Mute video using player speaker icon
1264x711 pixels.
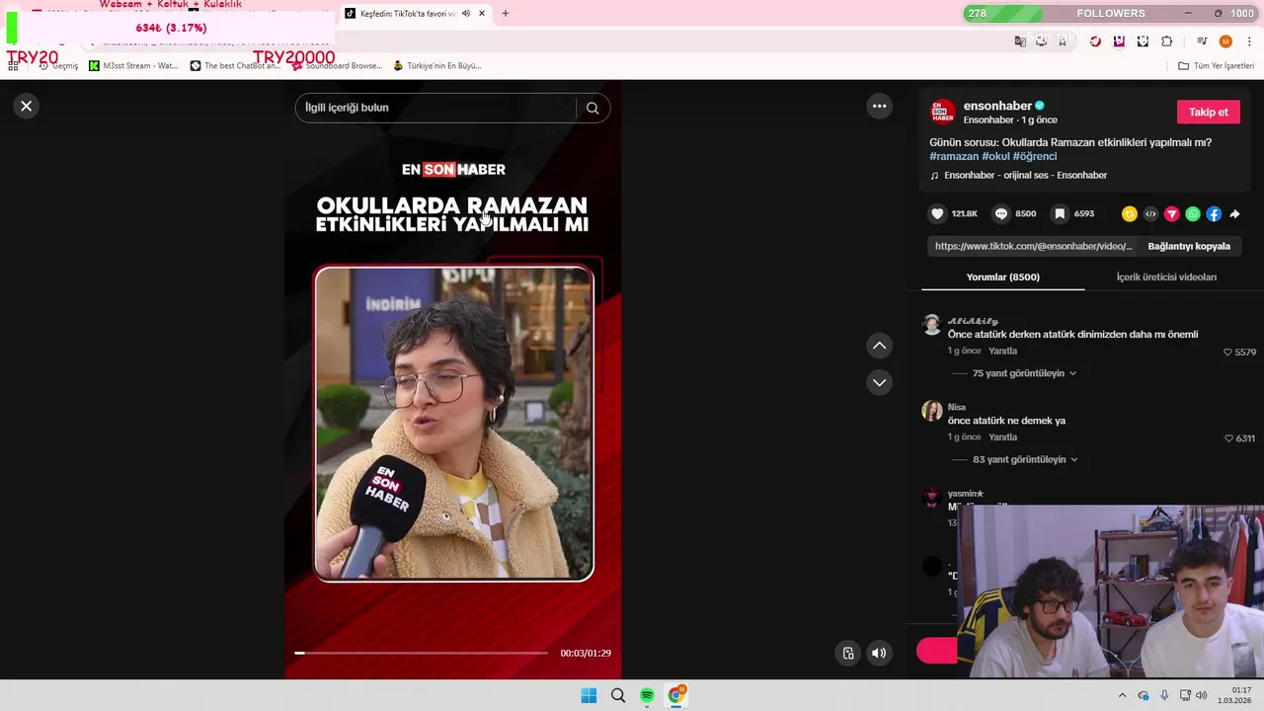point(879,653)
